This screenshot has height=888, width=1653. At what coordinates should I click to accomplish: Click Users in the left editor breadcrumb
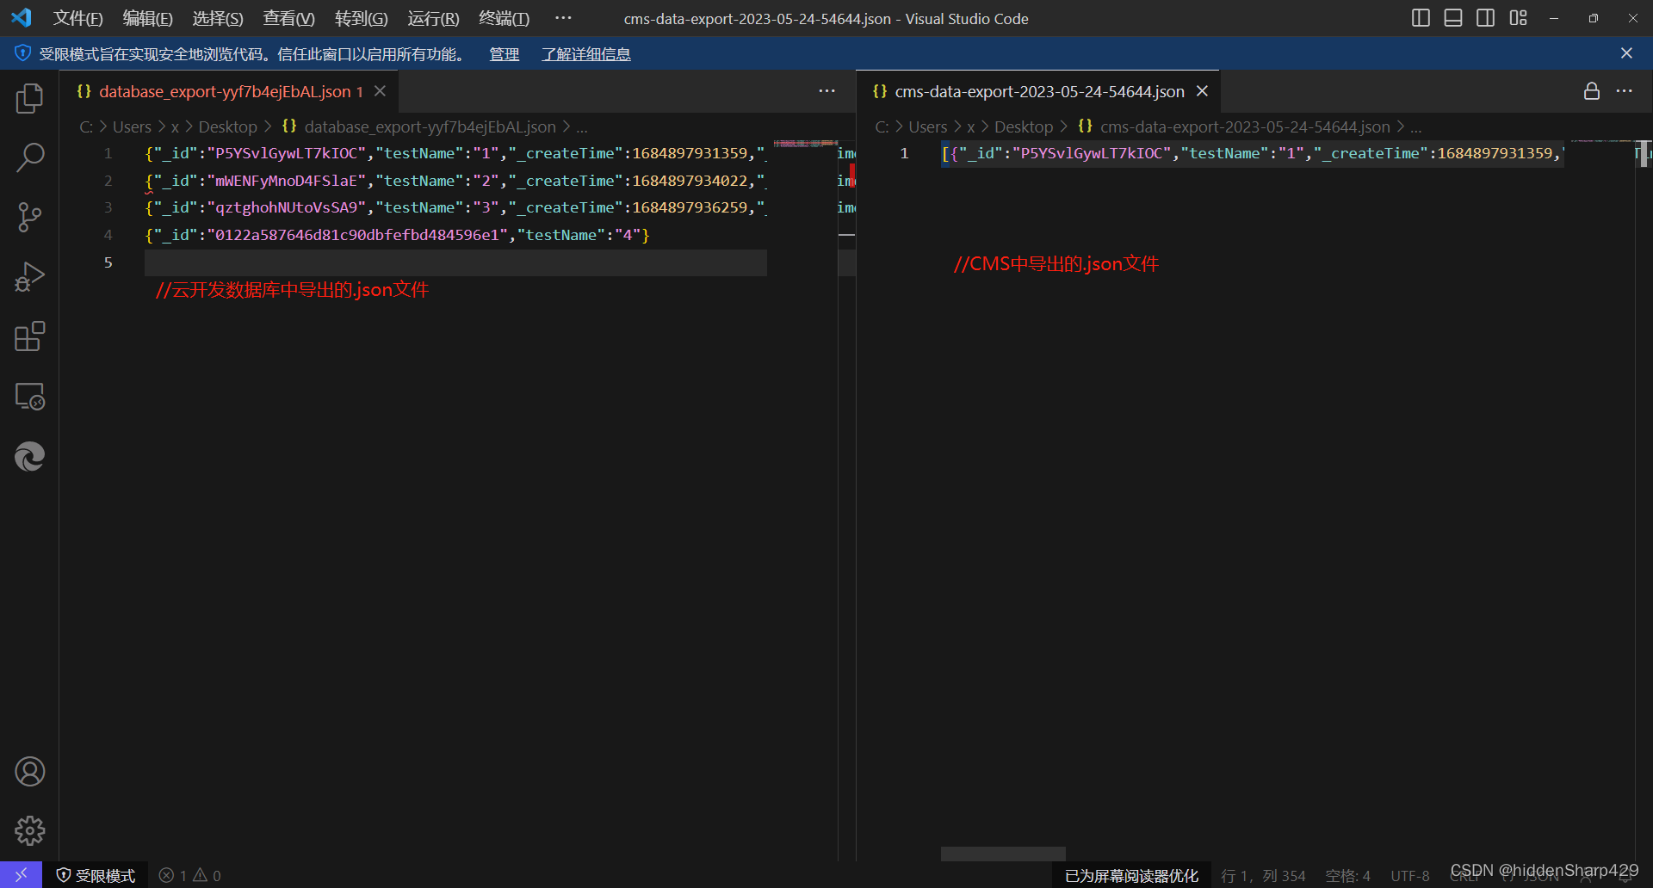(132, 126)
